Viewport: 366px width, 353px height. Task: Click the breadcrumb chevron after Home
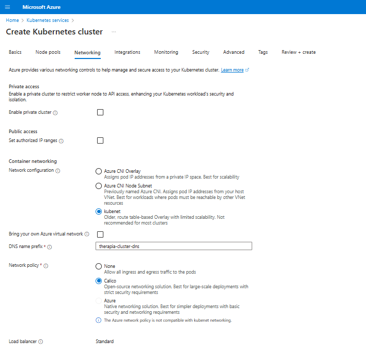[22, 20]
